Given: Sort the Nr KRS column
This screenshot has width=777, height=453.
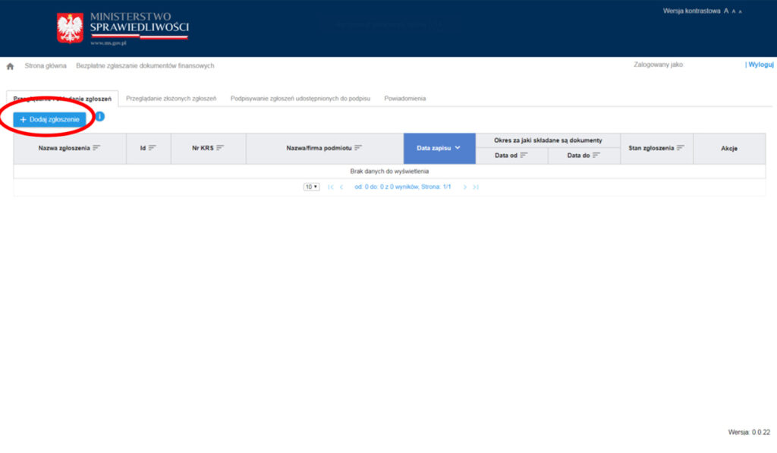Looking at the screenshot, I should (220, 148).
